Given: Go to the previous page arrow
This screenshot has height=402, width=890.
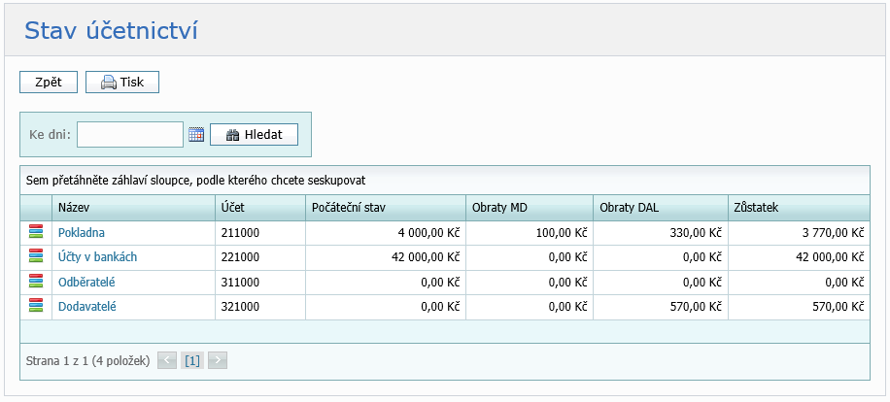Looking at the screenshot, I should point(167,360).
